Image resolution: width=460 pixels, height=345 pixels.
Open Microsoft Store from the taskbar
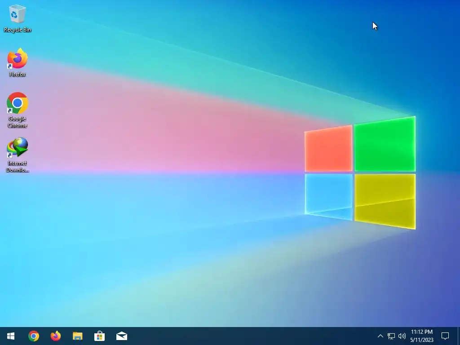(99, 336)
